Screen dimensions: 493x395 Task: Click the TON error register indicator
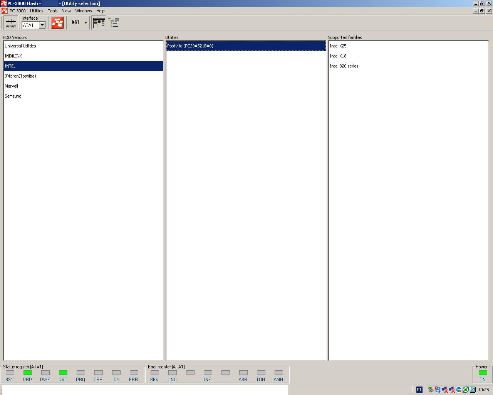261,373
